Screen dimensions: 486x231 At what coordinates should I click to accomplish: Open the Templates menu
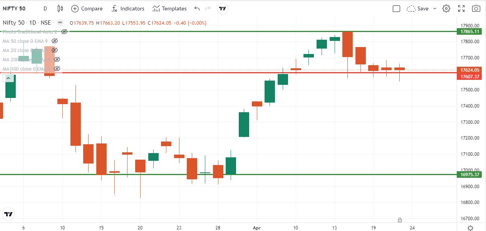tap(169, 8)
